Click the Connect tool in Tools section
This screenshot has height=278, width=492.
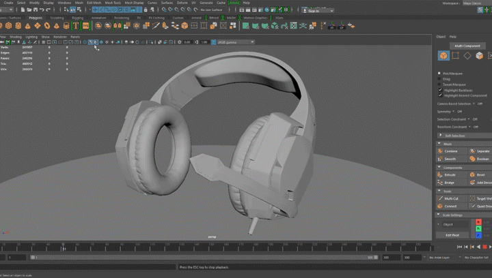[450, 206]
